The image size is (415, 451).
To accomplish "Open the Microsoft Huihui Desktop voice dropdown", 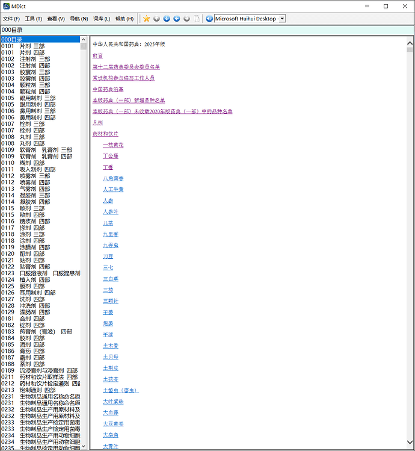I will coord(282,19).
